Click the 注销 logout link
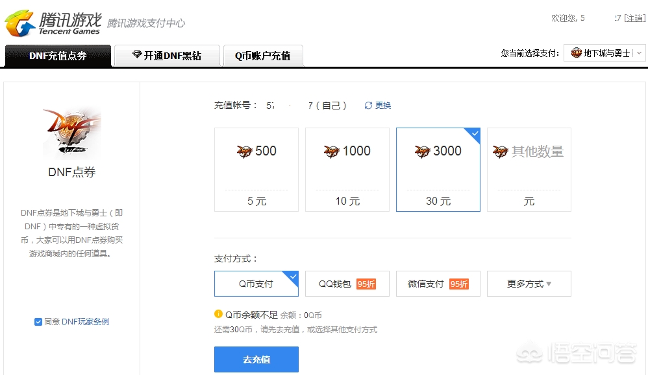Viewport: 648px width, 375px height. coord(635,18)
